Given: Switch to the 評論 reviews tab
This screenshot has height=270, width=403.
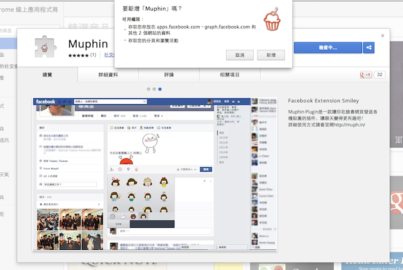Looking at the screenshot, I should pos(169,74).
